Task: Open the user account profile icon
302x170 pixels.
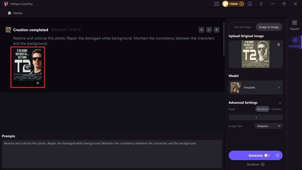Action: tap(250, 4)
